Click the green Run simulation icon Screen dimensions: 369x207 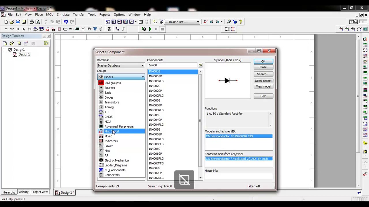click(x=150, y=29)
